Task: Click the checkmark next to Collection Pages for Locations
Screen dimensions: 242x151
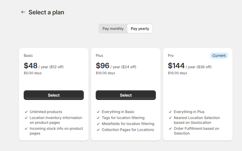Action: [x=98, y=130]
